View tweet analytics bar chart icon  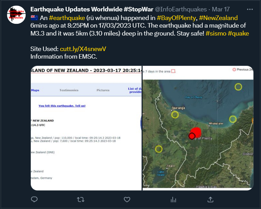pyautogui.click(x=173, y=199)
